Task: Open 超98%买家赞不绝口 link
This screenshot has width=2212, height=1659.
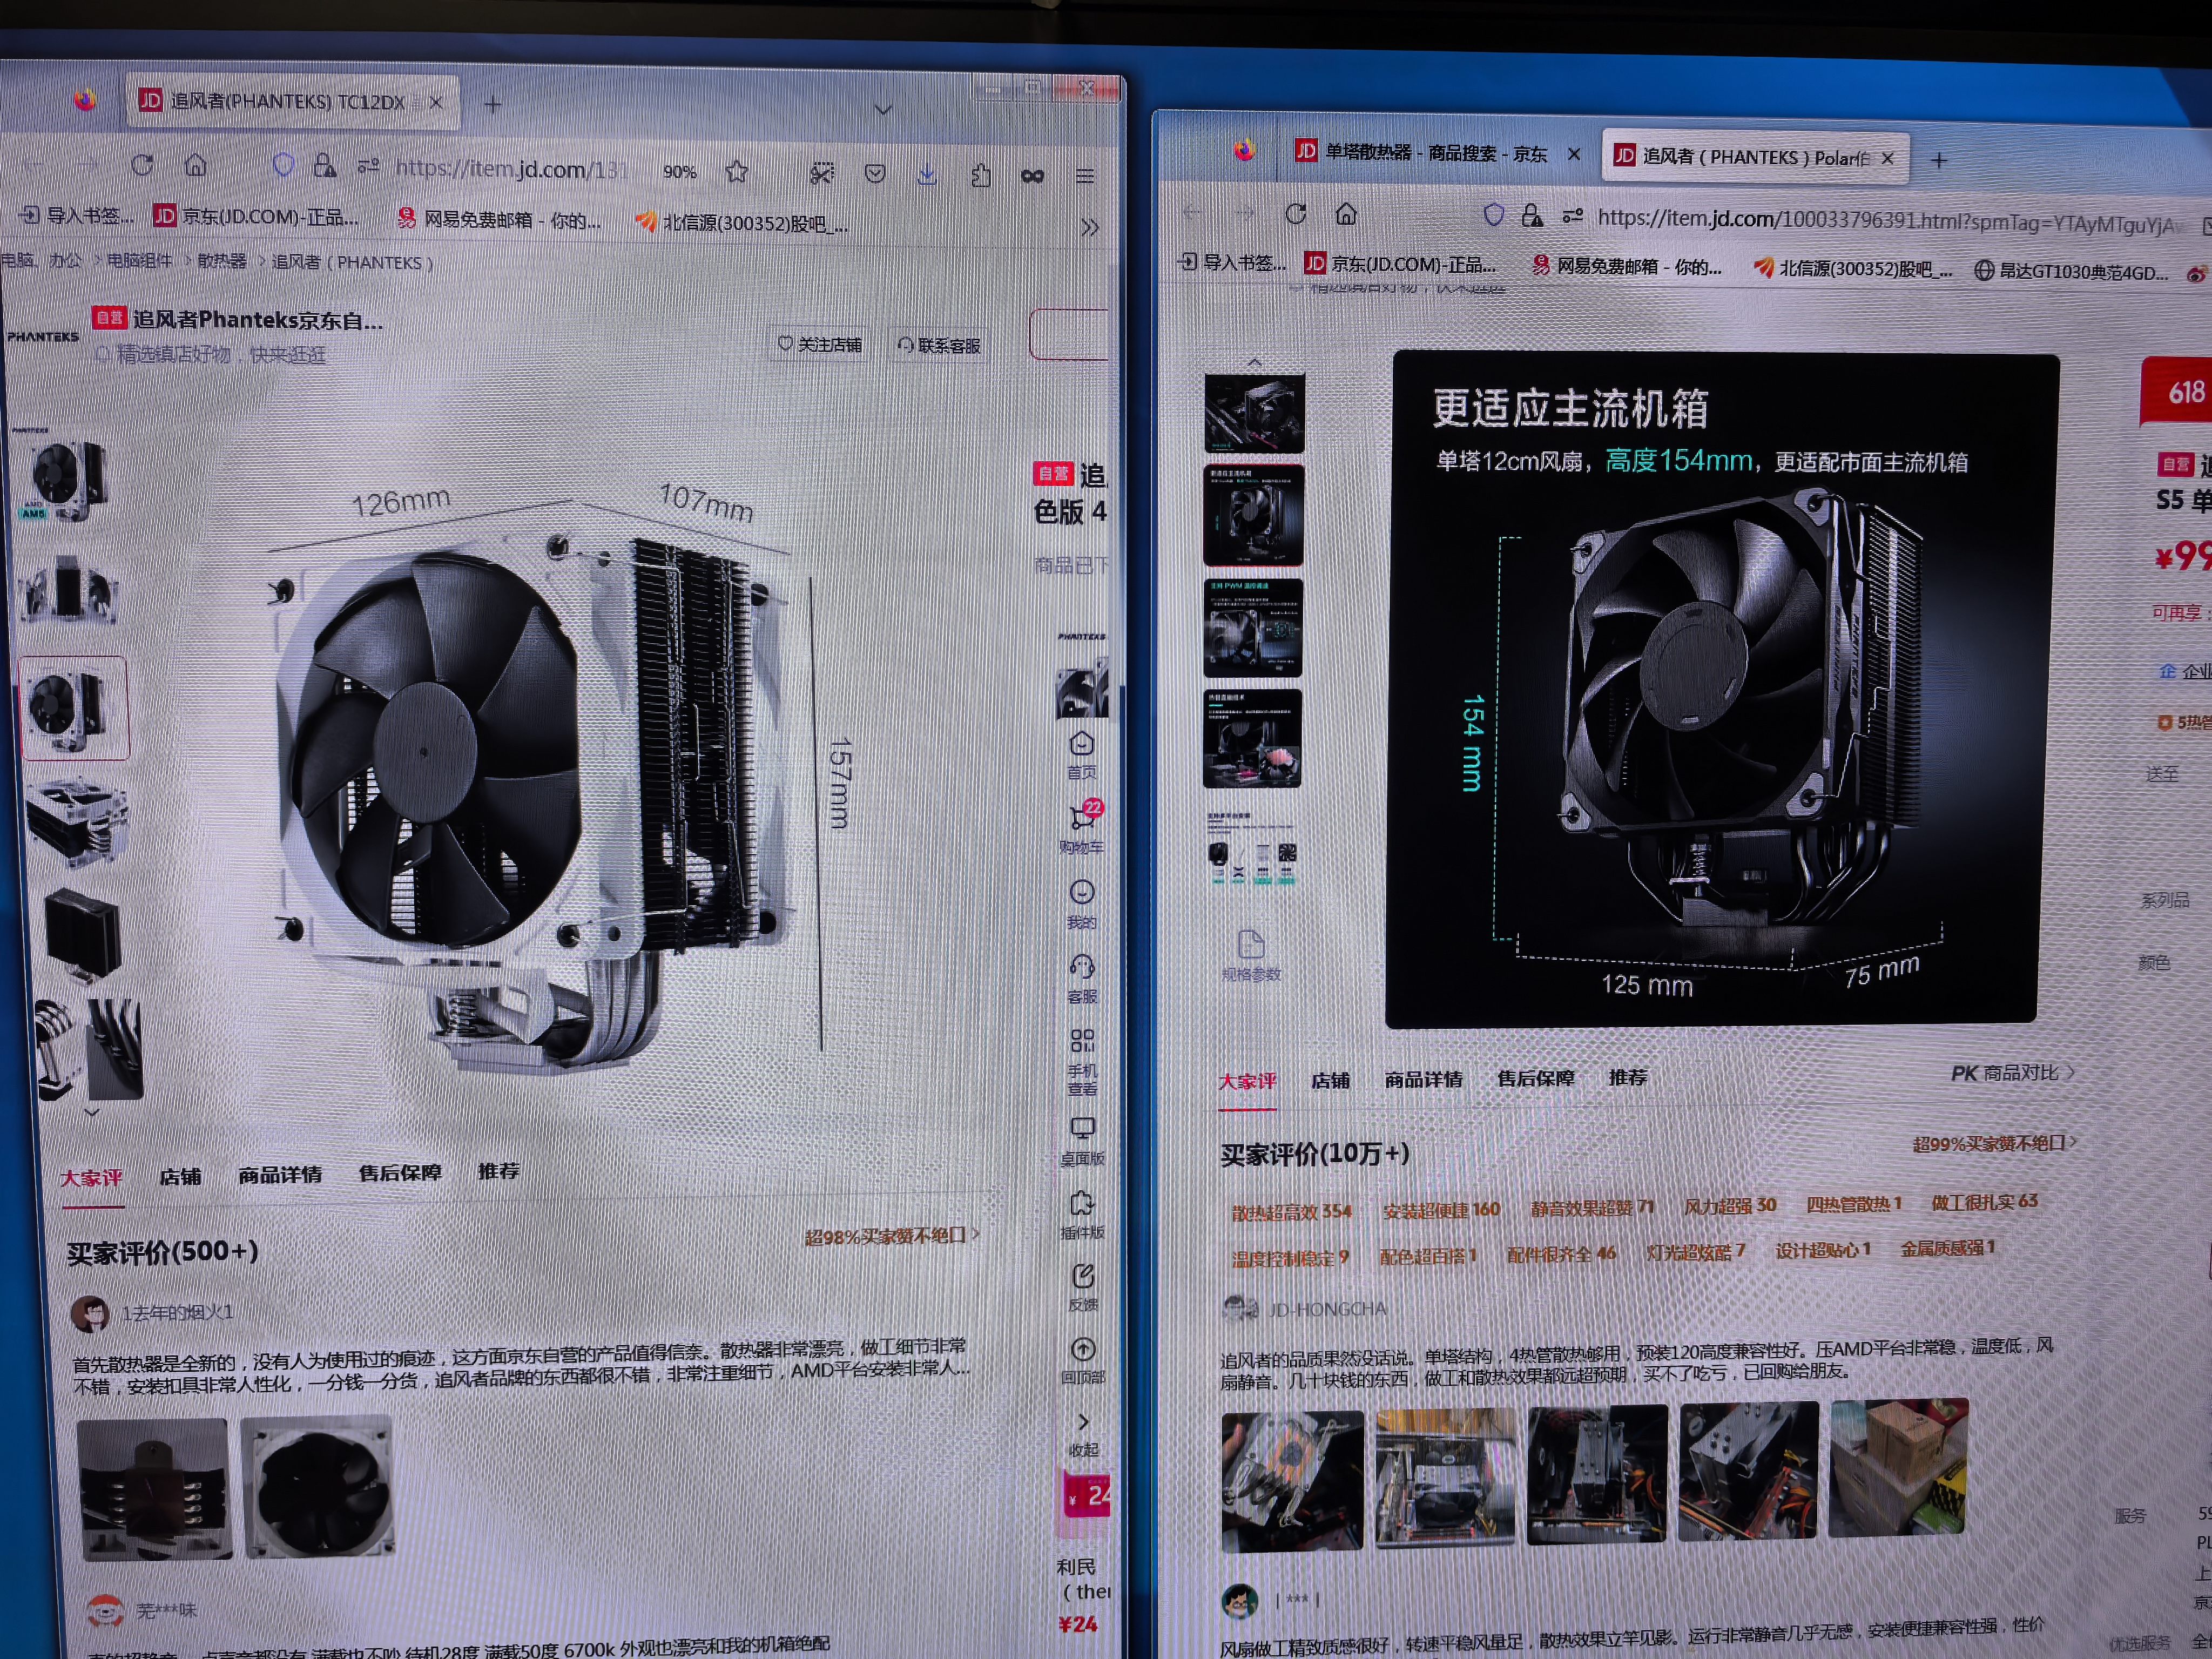Action: pos(892,1236)
